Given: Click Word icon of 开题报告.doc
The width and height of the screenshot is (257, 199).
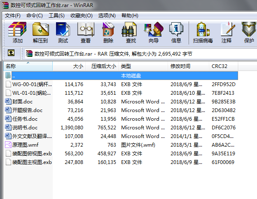Looking at the screenshot, I should 8,110.
